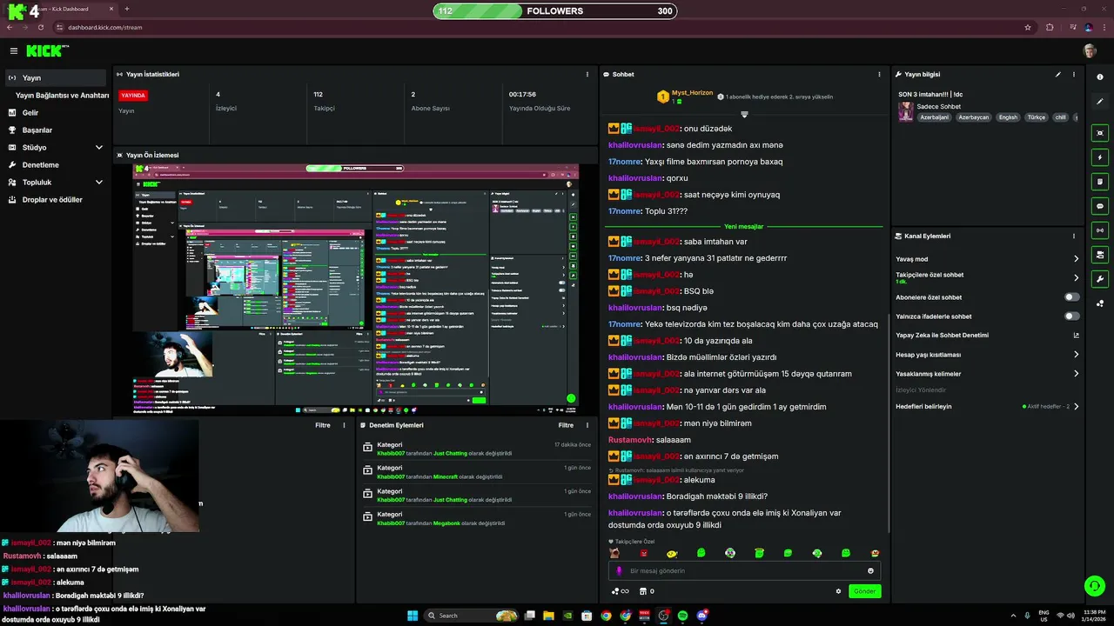Select the Türkçe tag chip

1036,117
